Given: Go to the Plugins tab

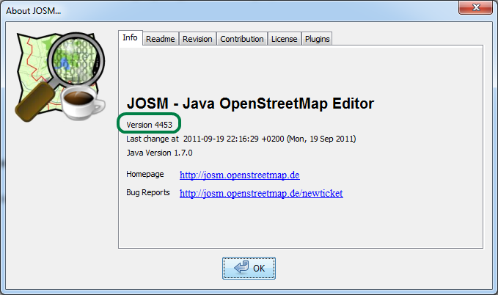Looking at the screenshot, I should point(317,39).
